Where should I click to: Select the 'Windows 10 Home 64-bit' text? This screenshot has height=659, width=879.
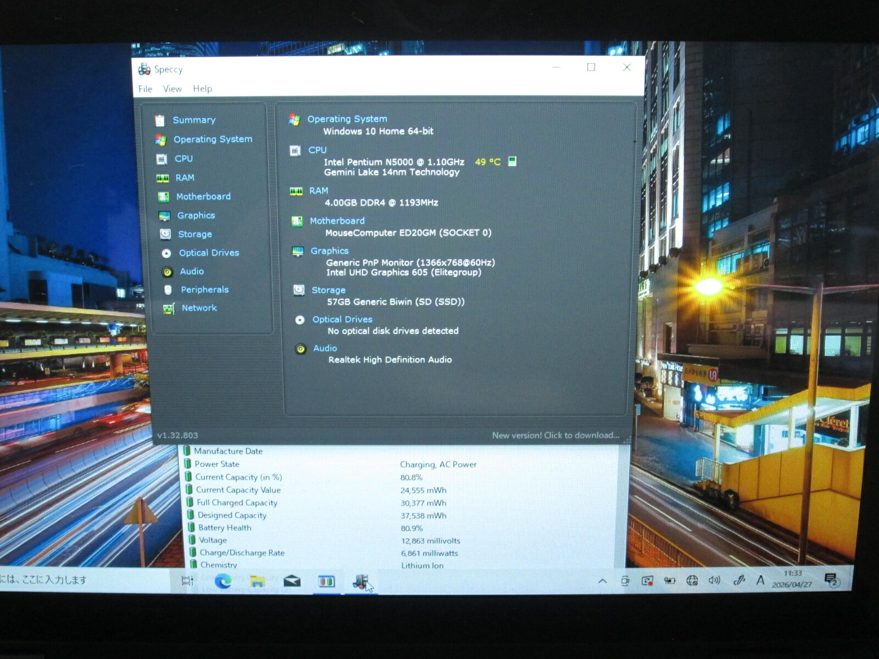(378, 131)
